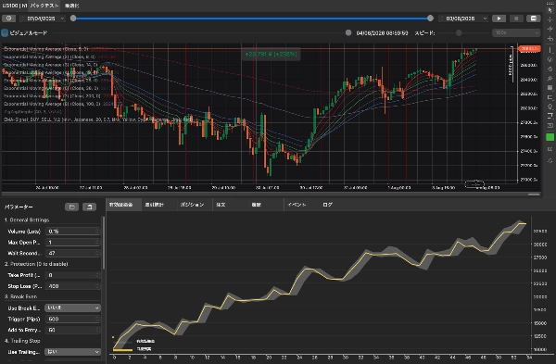Click the Trigger (Pips) stepper arrows
The width and height of the screenshot is (556, 364).
pos(97,319)
